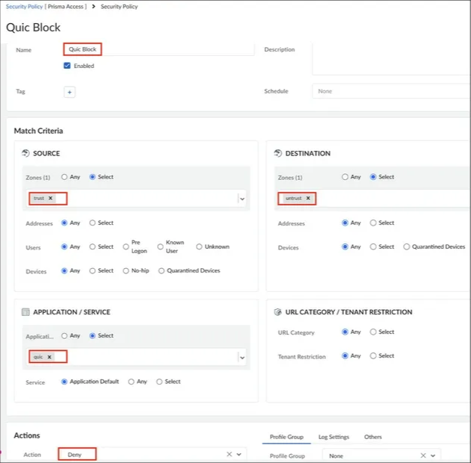Clear the Profile Group None selection
This screenshot has width=471, height=463.
tap(423, 456)
